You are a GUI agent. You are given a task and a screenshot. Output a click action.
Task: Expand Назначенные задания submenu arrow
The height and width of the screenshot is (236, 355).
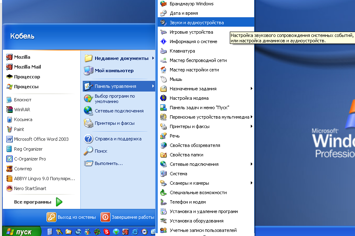click(x=251, y=89)
